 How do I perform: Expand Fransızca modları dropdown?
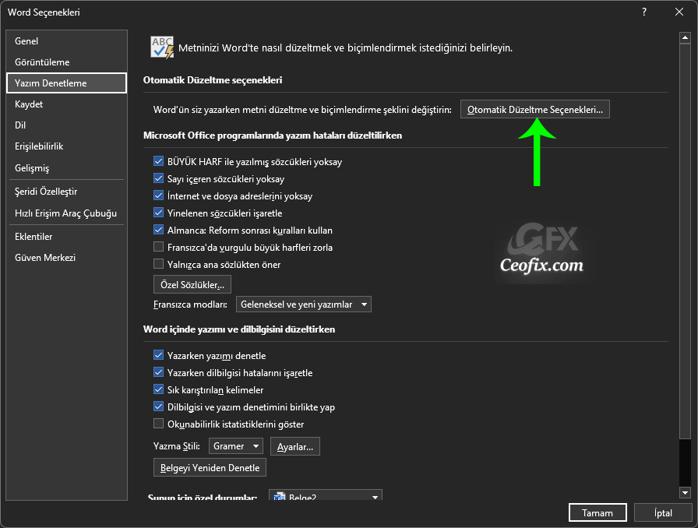coord(304,304)
